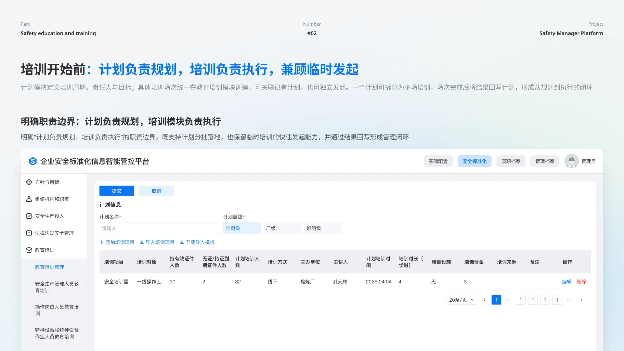Click the import icon beside 导入培训项目

[x=142, y=242]
